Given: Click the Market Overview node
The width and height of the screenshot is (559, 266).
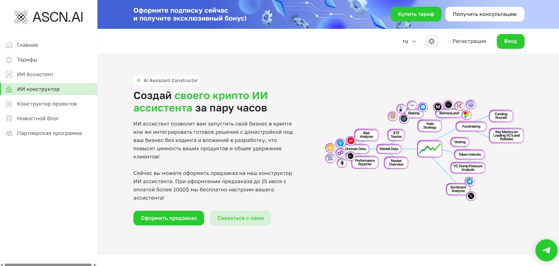Looking at the screenshot, I should tap(396, 163).
